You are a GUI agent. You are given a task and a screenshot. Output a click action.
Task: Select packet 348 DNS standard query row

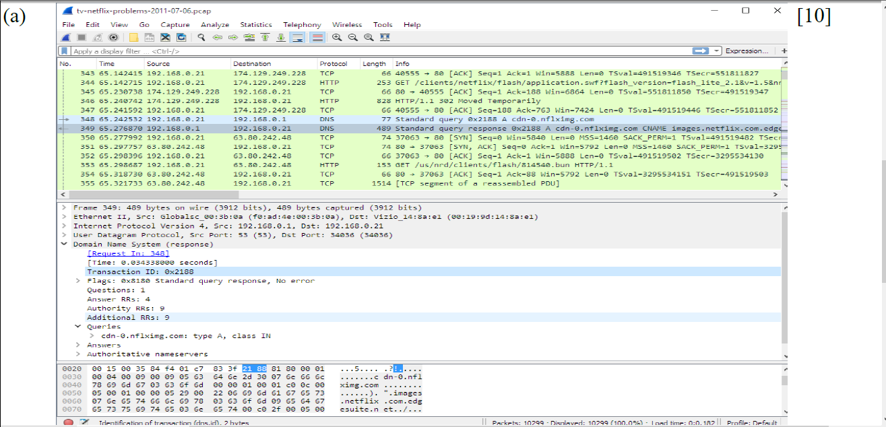pyautogui.click(x=419, y=119)
